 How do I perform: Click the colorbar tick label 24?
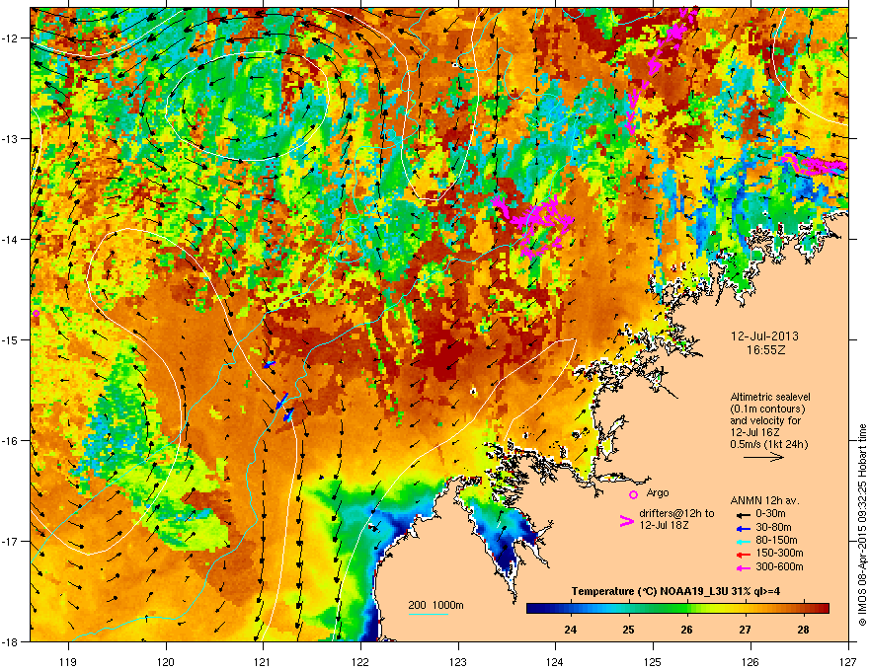(571, 630)
